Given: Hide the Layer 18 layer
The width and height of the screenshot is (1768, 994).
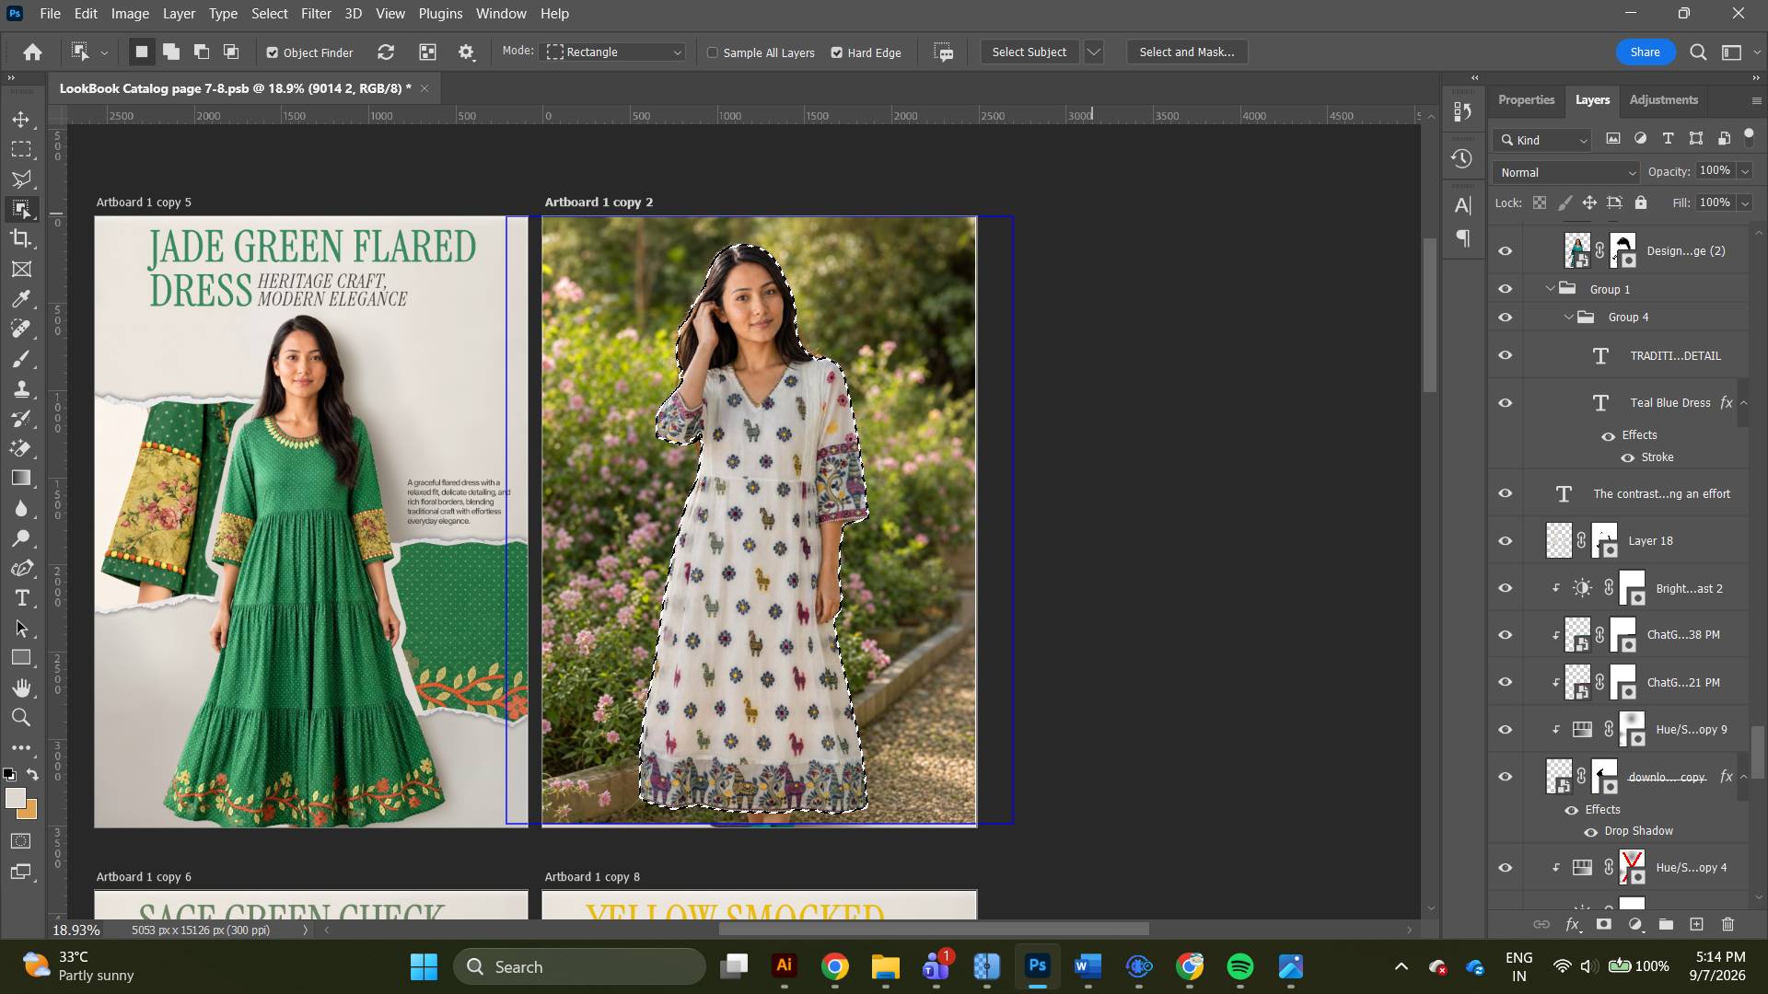Looking at the screenshot, I should pos(1506,541).
